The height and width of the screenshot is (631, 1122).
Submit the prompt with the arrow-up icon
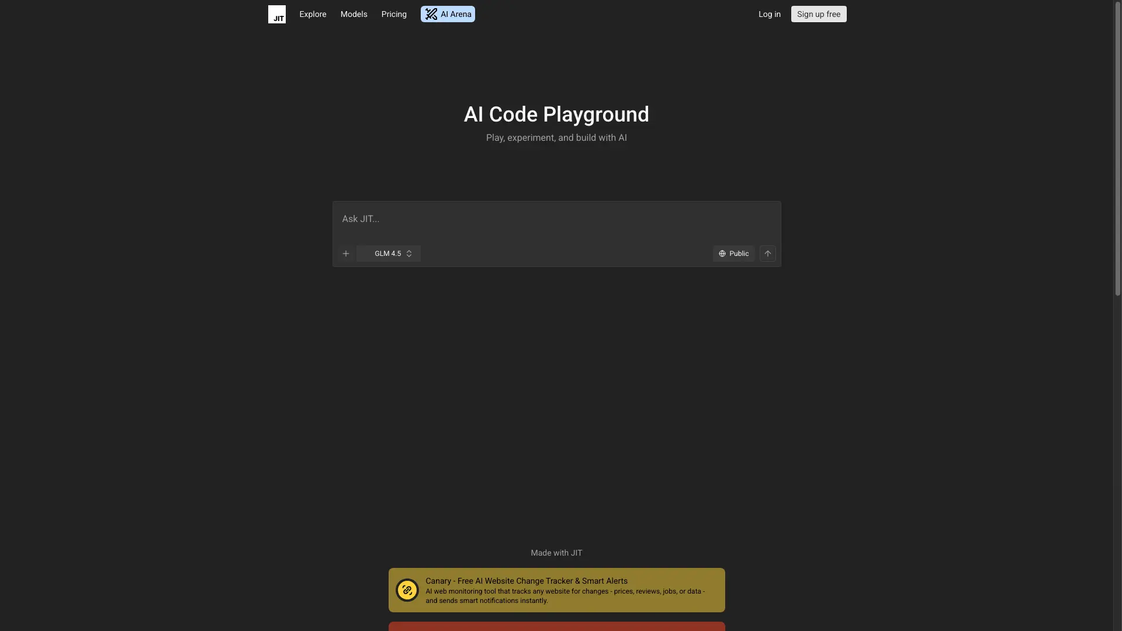click(767, 254)
